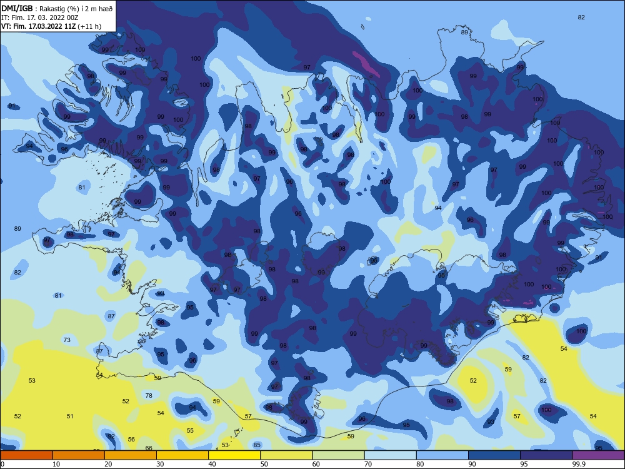Click the pale green 60–70 legend swatch

338,455
